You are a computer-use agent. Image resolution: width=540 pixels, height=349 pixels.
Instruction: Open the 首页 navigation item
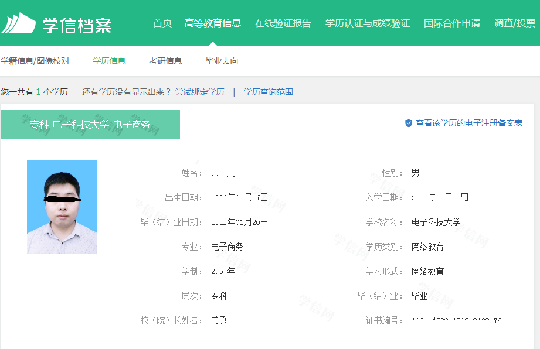pos(162,23)
